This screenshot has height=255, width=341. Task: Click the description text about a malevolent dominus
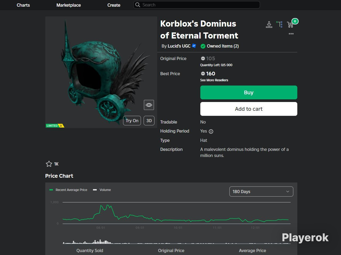pyautogui.click(x=244, y=152)
